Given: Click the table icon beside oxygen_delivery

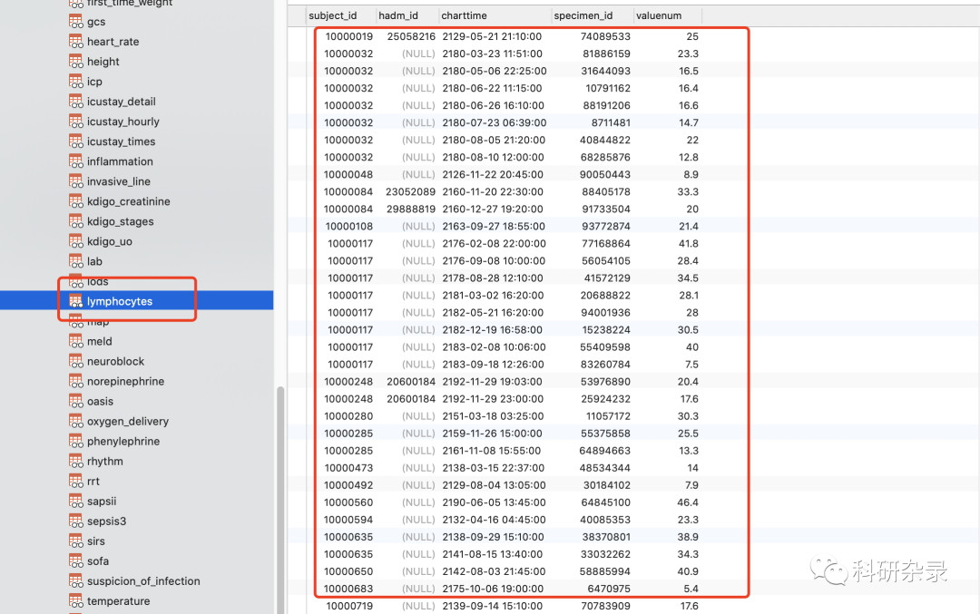Looking at the screenshot, I should pyautogui.click(x=75, y=421).
